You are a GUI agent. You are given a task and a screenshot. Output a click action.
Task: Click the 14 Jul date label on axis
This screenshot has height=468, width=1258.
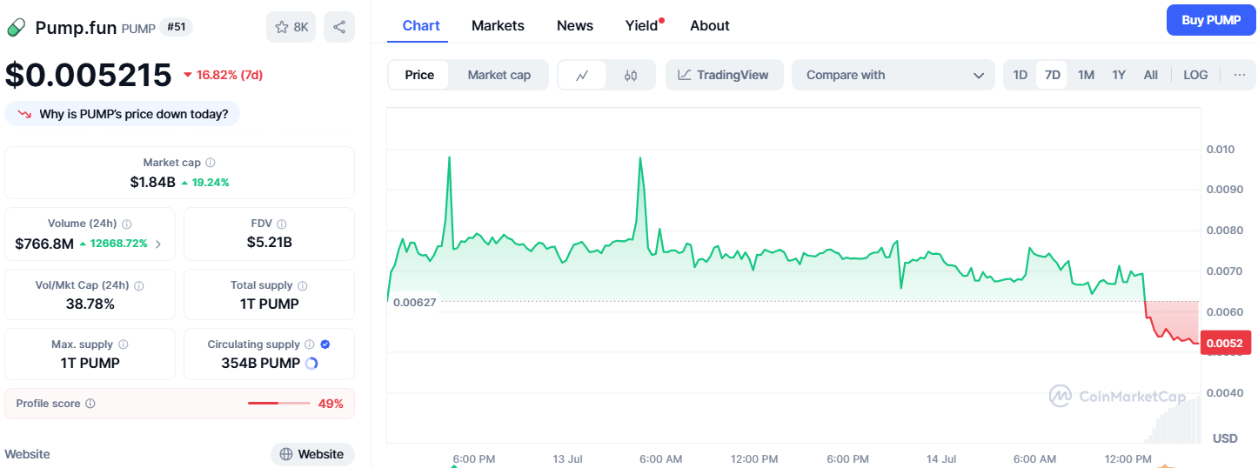(941, 458)
